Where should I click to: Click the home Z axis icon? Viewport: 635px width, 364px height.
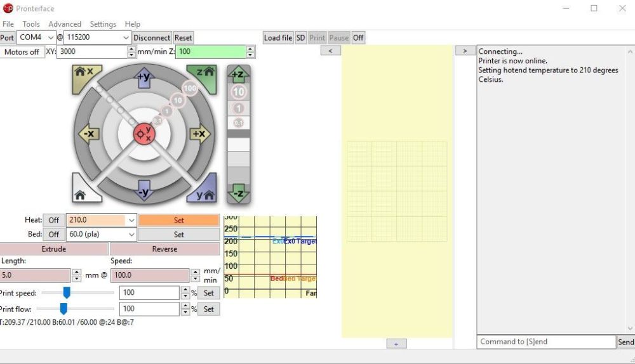205,73
